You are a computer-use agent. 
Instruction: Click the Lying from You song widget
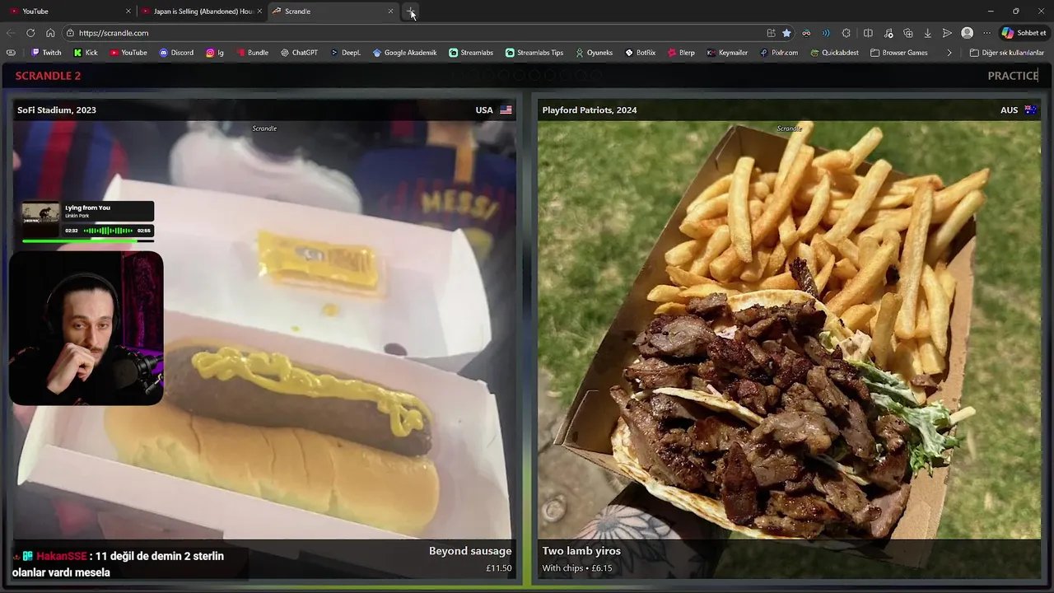click(x=87, y=221)
